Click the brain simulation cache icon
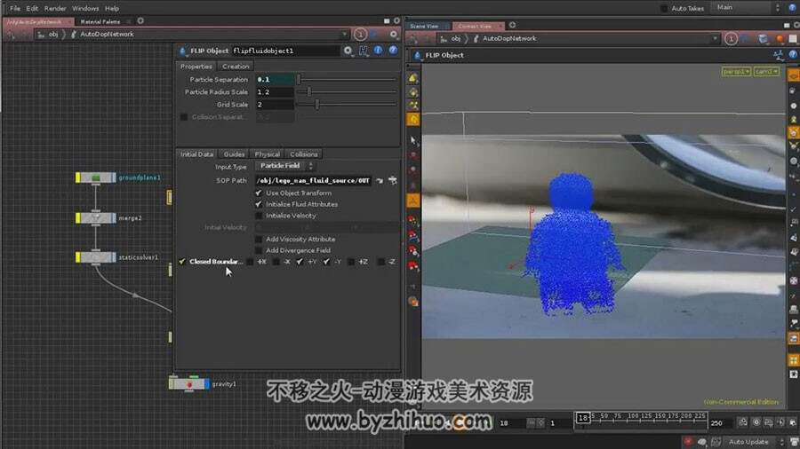This screenshot has height=449, width=800. [702, 442]
